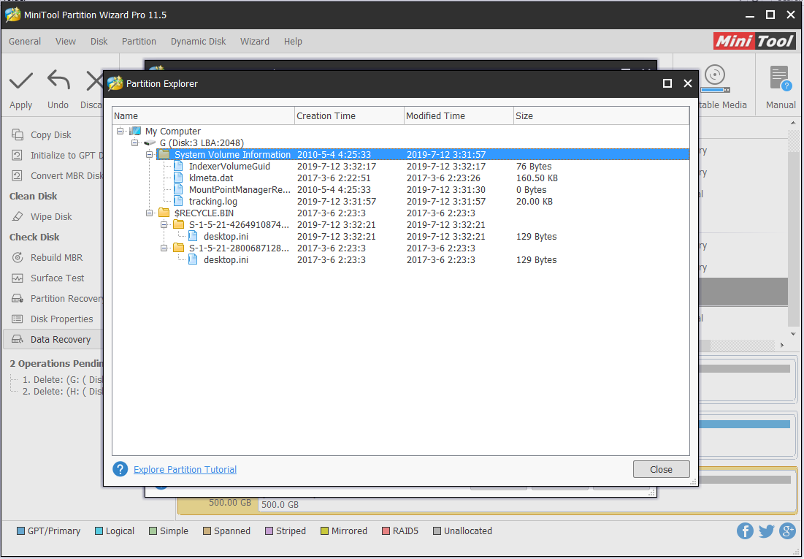The height and width of the screenshot is (559, 804).
Task: Click the blue help question mark icon
Action: coord(120,469)
